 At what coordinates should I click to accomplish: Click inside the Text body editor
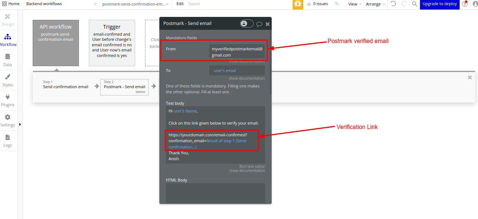point(215,134)
